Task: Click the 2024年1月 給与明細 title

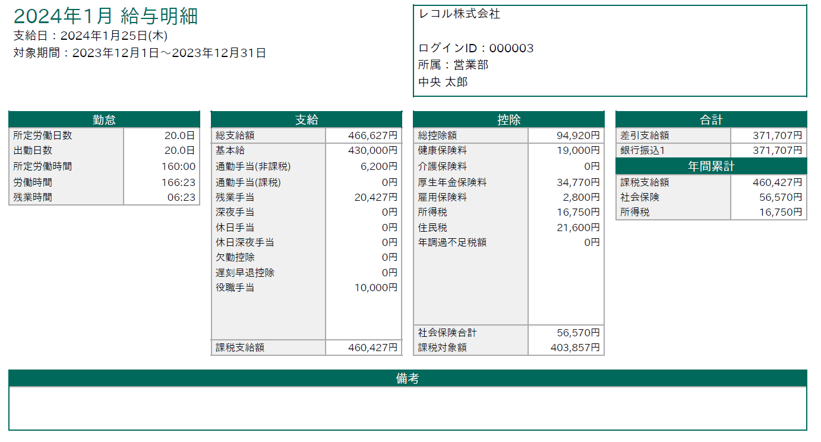Action: 105,17
